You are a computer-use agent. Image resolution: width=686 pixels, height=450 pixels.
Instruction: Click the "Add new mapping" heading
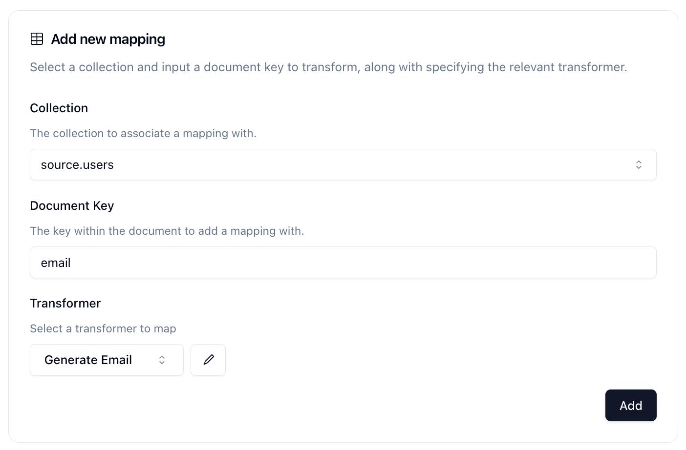(x=108, y=39)
